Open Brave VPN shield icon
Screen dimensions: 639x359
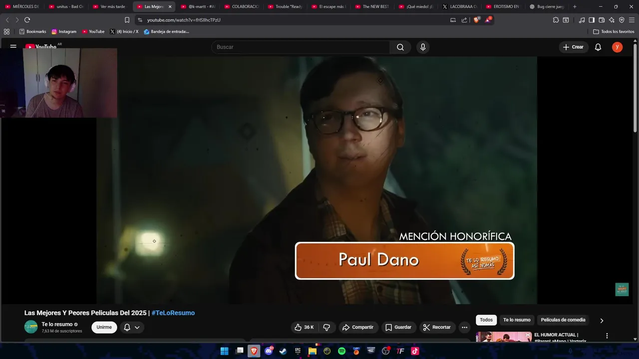coord(622,20)
